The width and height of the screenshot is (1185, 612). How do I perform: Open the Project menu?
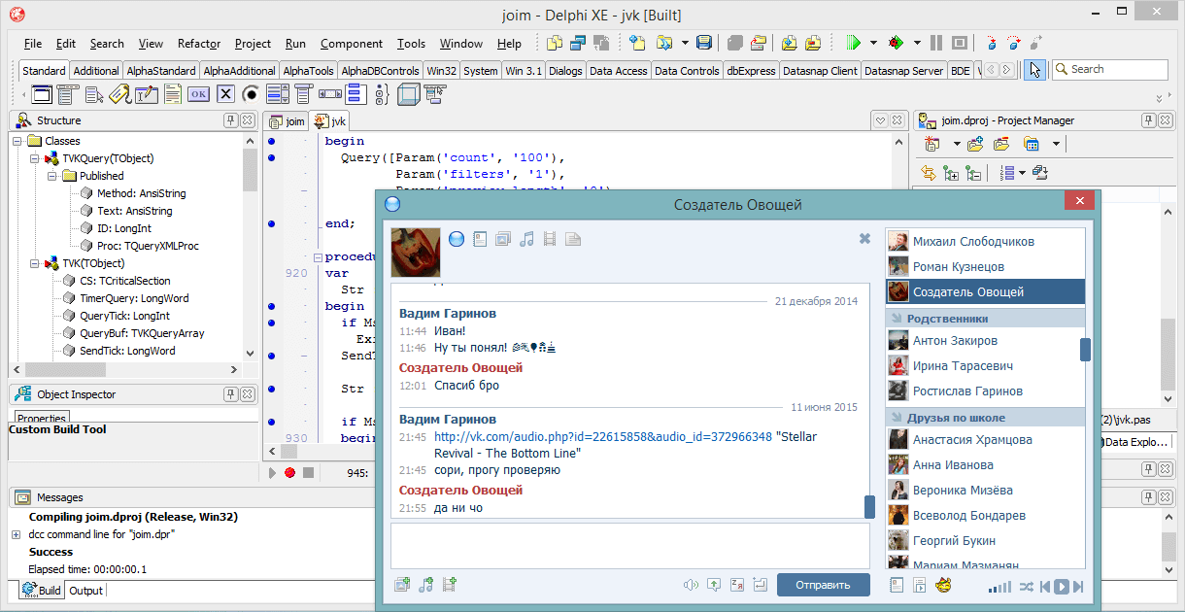click(254, 44)
